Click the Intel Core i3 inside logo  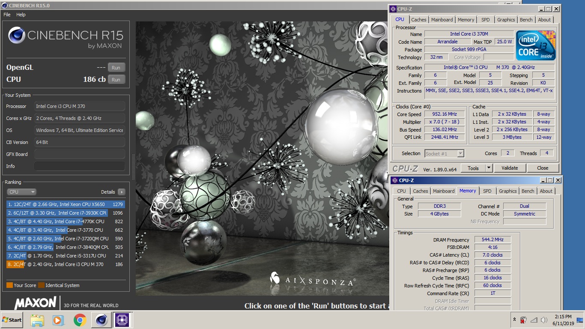pyautogui.click(x=536, y=45)
